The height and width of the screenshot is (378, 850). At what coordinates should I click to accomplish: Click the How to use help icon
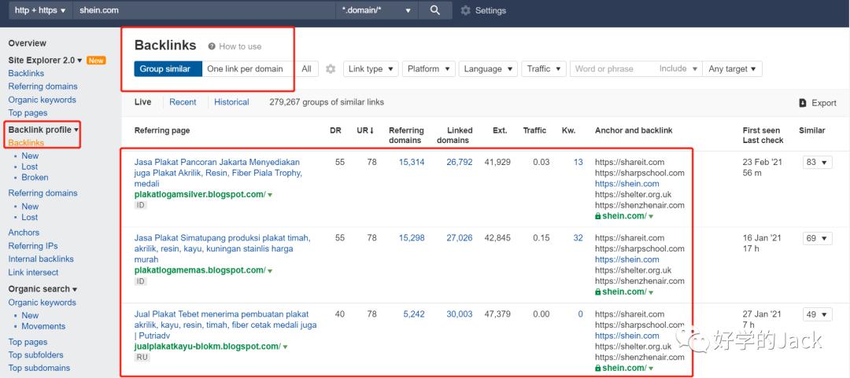[212, 46]
